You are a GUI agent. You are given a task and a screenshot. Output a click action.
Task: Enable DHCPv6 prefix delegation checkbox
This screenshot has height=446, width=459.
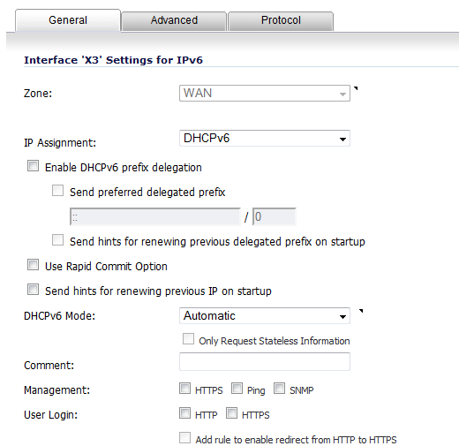pyautogui.click(x=33, y=166)
